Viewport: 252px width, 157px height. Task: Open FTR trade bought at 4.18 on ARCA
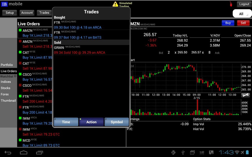coord(91,25)
